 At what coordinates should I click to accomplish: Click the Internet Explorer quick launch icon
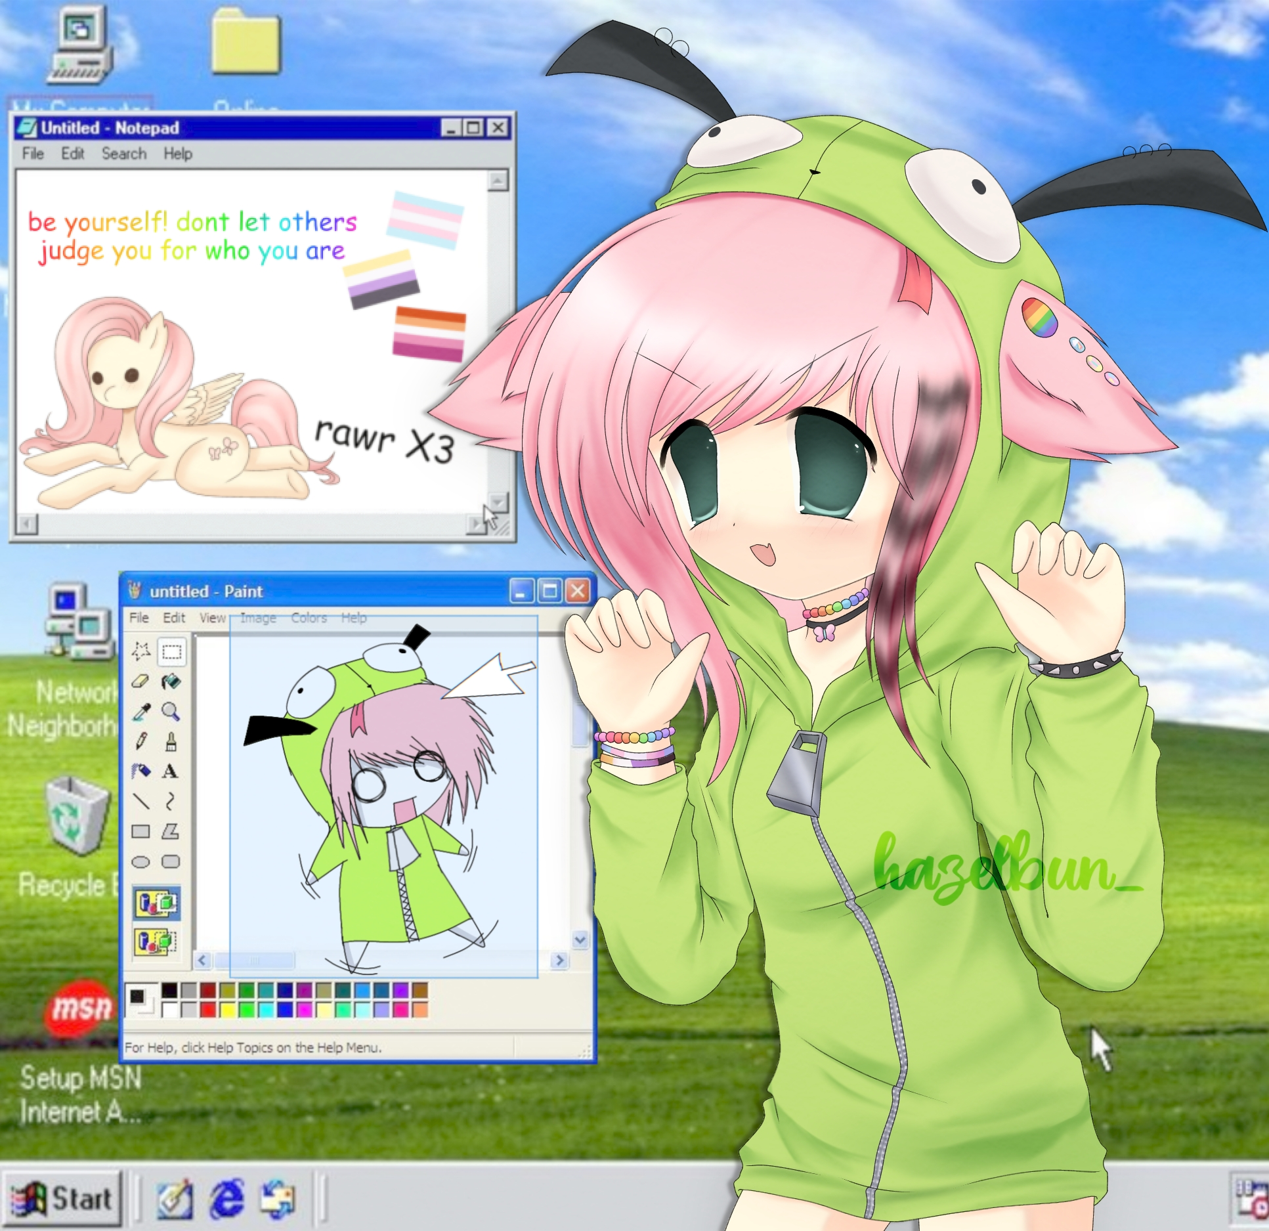[x=226, y=1198]
